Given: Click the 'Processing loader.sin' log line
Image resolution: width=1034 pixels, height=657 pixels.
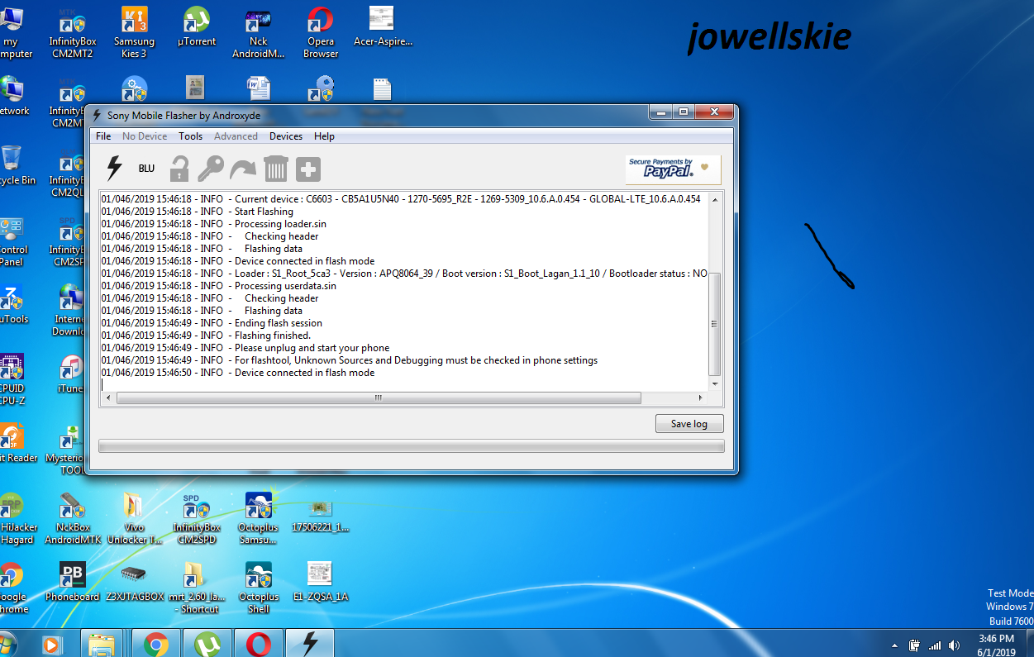Looking at the screenshot, I should pos(213,224).
